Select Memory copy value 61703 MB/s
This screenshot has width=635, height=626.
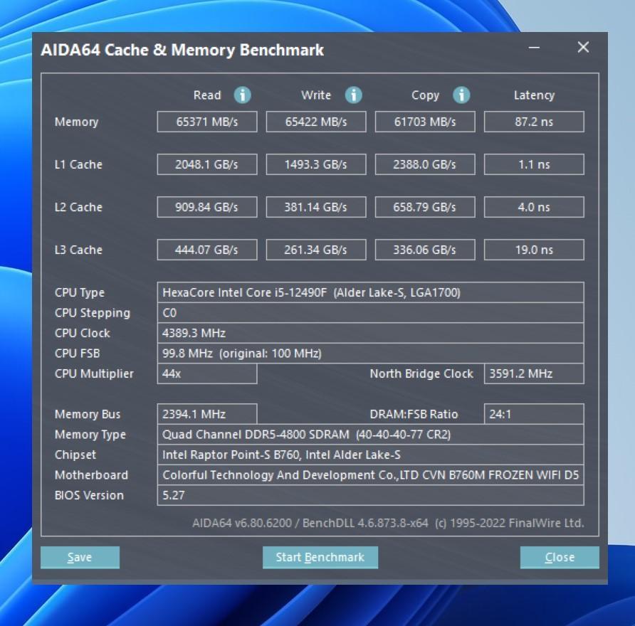425,122
